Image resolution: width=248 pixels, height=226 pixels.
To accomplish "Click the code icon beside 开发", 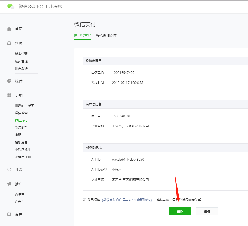I will pos(9,169).
